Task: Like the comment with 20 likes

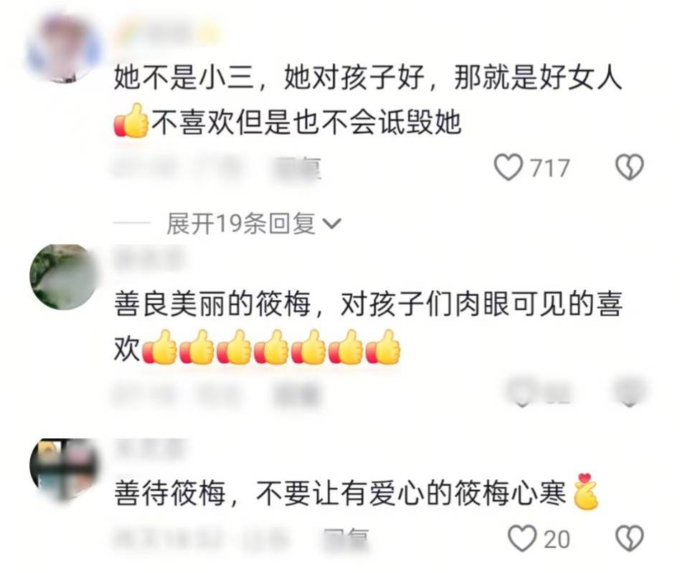Action: 522,539
